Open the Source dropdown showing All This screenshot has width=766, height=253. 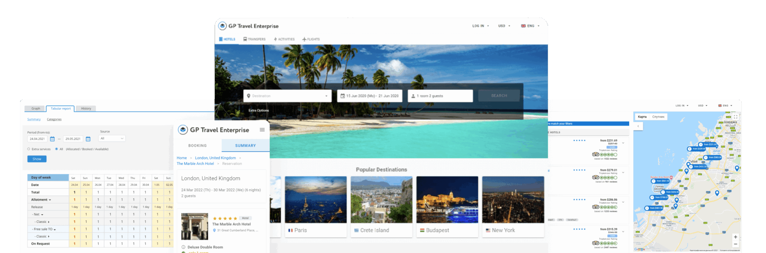(112, 138)
